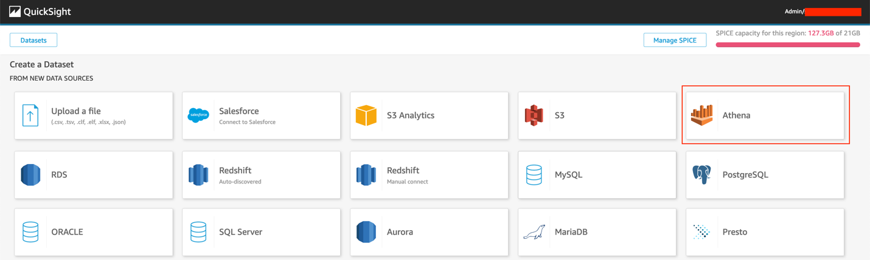Click the "ORACLE" label
Screen dimensions: 870x260
click(x=67, y=232)
